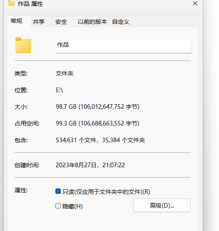219x231 pixels.
Task: Open the 自定义 tab
Action: pyautogui.click(x=120, y=22)
